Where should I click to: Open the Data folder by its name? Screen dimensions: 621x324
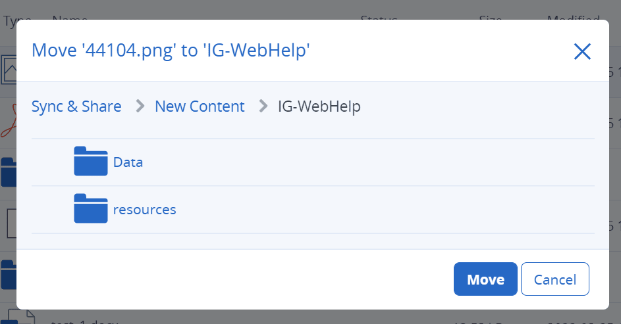tap(128, 162)
